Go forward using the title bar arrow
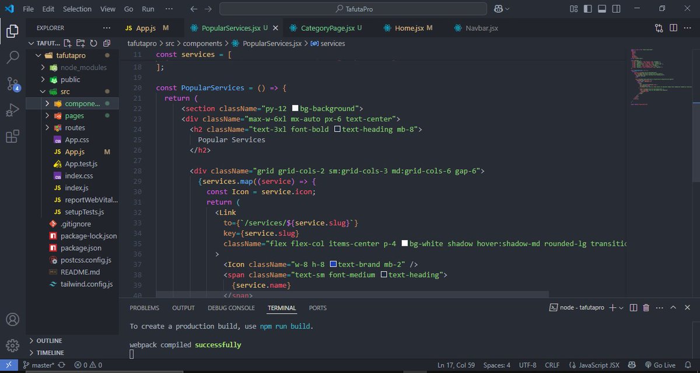700x373 pixels. coord(208,9)
